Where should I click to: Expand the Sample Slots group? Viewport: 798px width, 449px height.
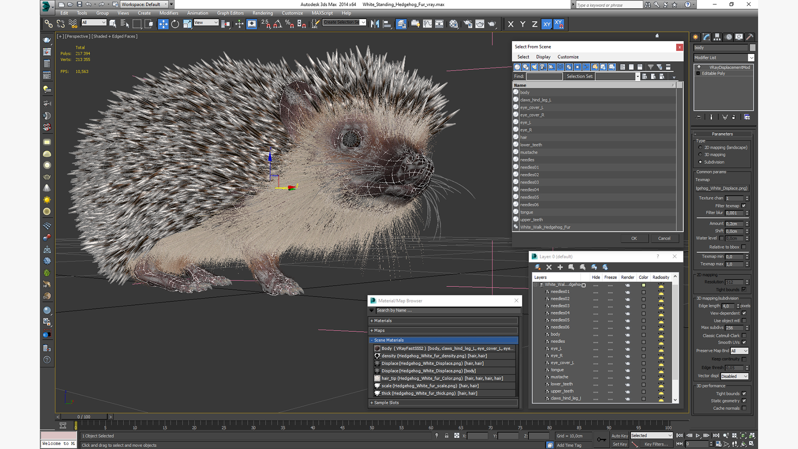coord(372,403)
